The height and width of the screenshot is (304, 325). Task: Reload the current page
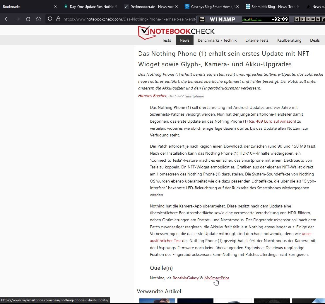pyautogui.click(x=28, y=19)
